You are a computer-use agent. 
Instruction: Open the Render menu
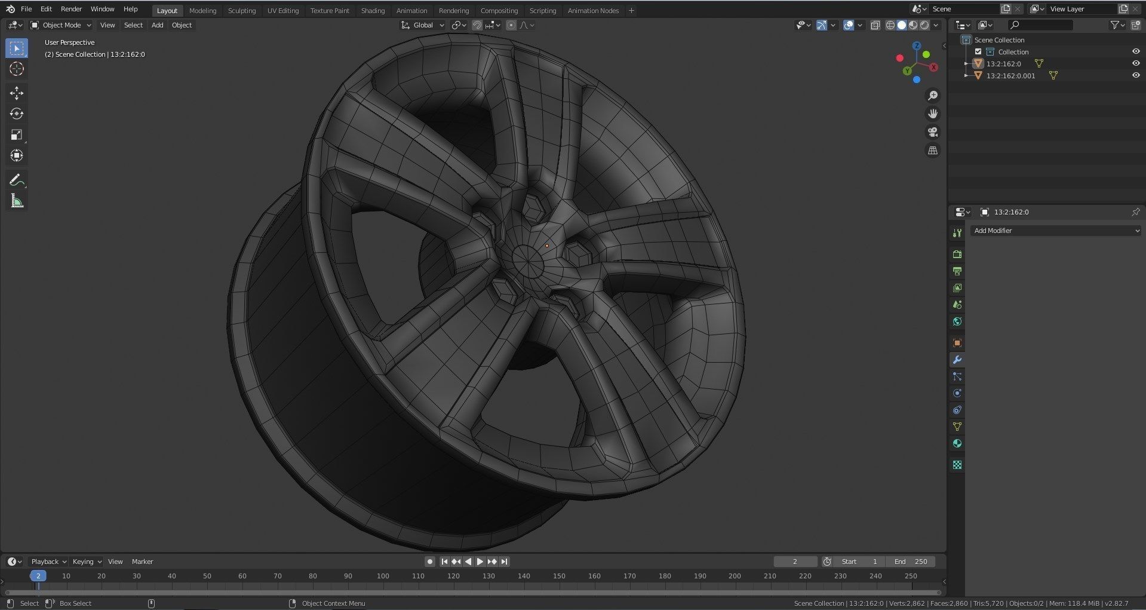click(71, 9)
